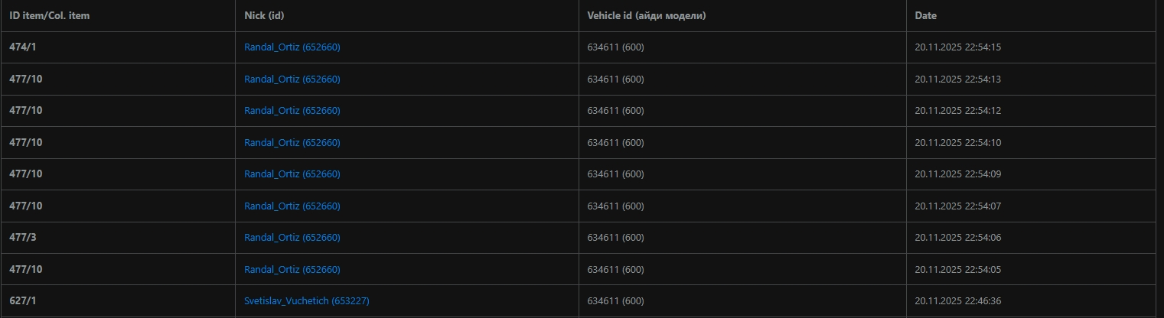
Task: Click Randal_Ortiz link in 477/3 row
Action: coord(292,238)
